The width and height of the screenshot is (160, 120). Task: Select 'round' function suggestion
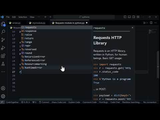[x=57, y=53]
